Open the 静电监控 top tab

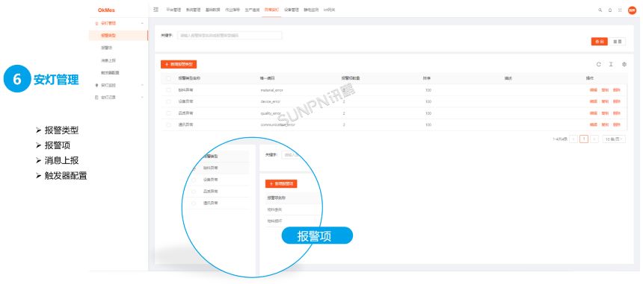(x=311, y=10)
